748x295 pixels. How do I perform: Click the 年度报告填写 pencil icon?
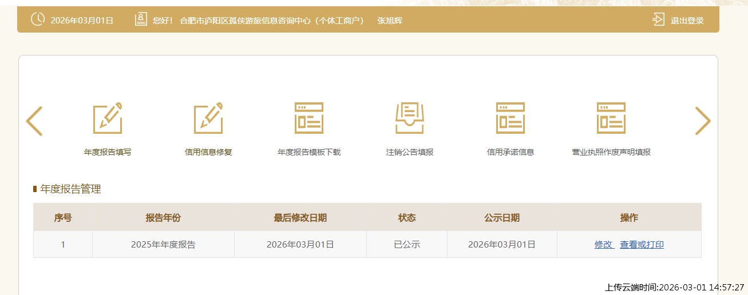108,119
